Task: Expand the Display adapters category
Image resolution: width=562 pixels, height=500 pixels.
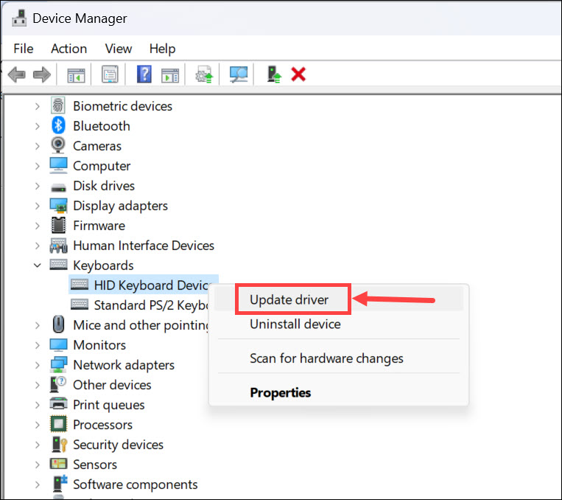Action: coord(37,206)
